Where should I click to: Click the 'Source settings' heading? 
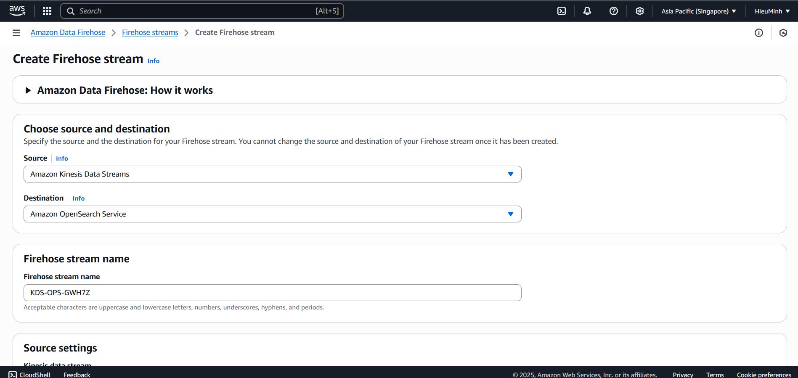[x=60, y=348]
